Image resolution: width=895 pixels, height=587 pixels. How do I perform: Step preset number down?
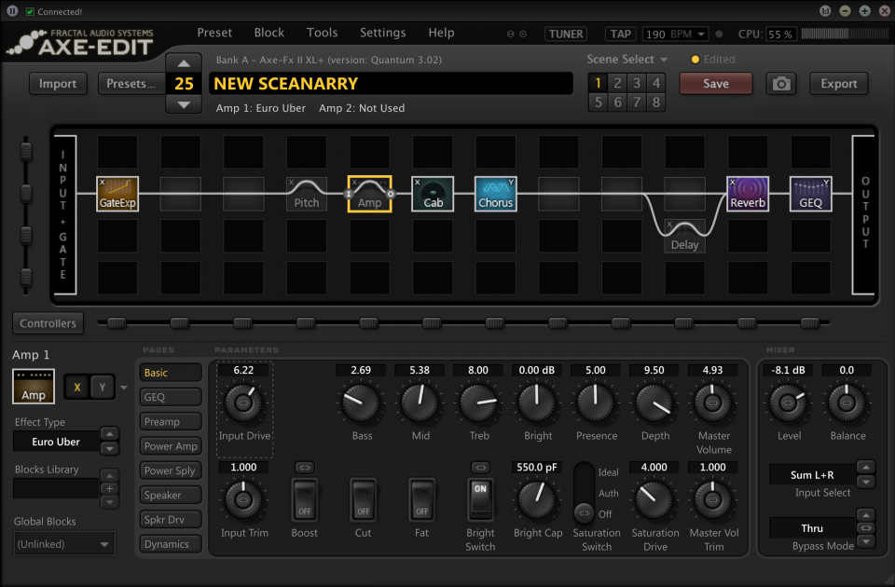[184, 104]
